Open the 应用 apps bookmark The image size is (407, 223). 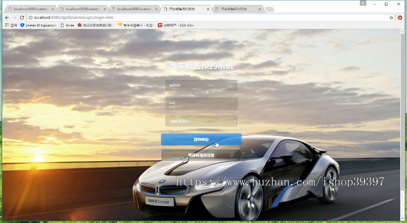[x=11, y=25]
